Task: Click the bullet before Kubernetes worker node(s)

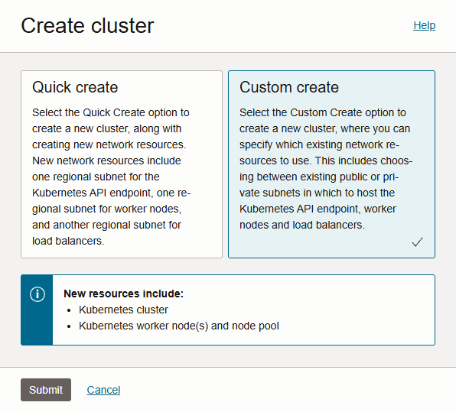Action: [x=69, y=326]
